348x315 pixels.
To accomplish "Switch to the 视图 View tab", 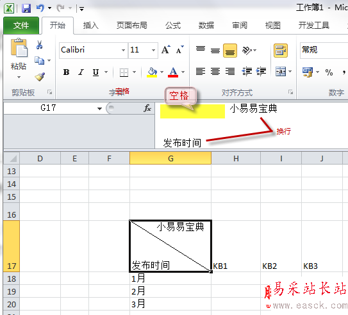I will point(273,26).
